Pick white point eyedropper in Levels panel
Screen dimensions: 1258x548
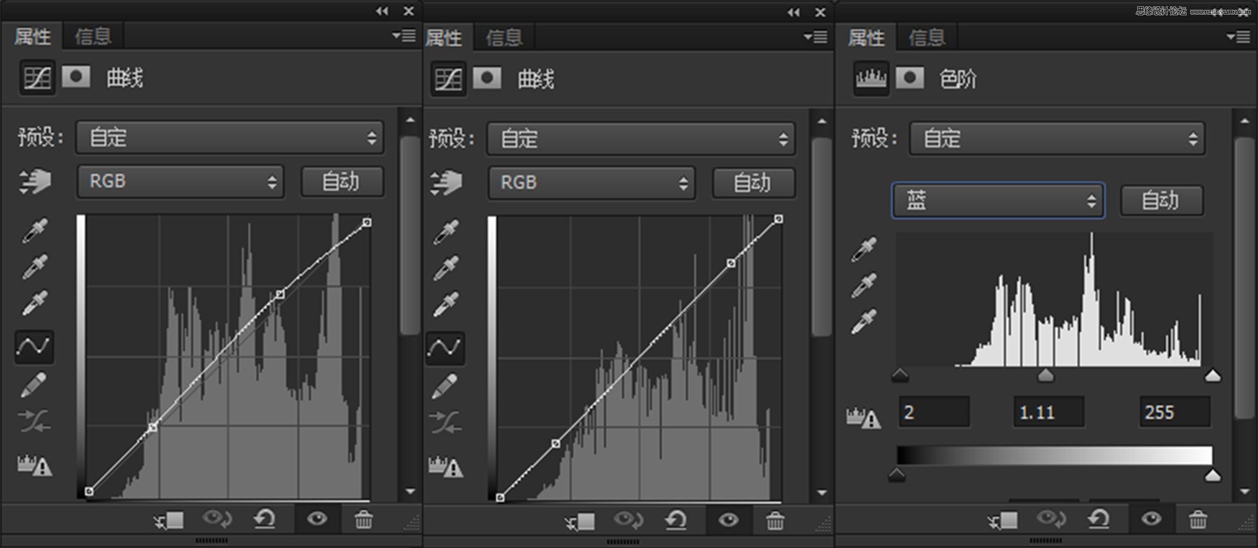pyautogui.click(x=865, y=322)
